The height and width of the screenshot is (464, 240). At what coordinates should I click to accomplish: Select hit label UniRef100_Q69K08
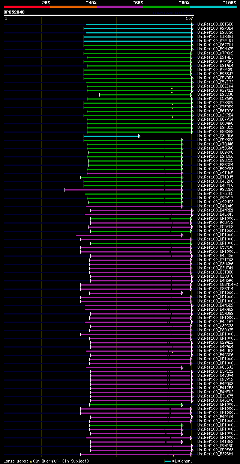tap(215, 152)
